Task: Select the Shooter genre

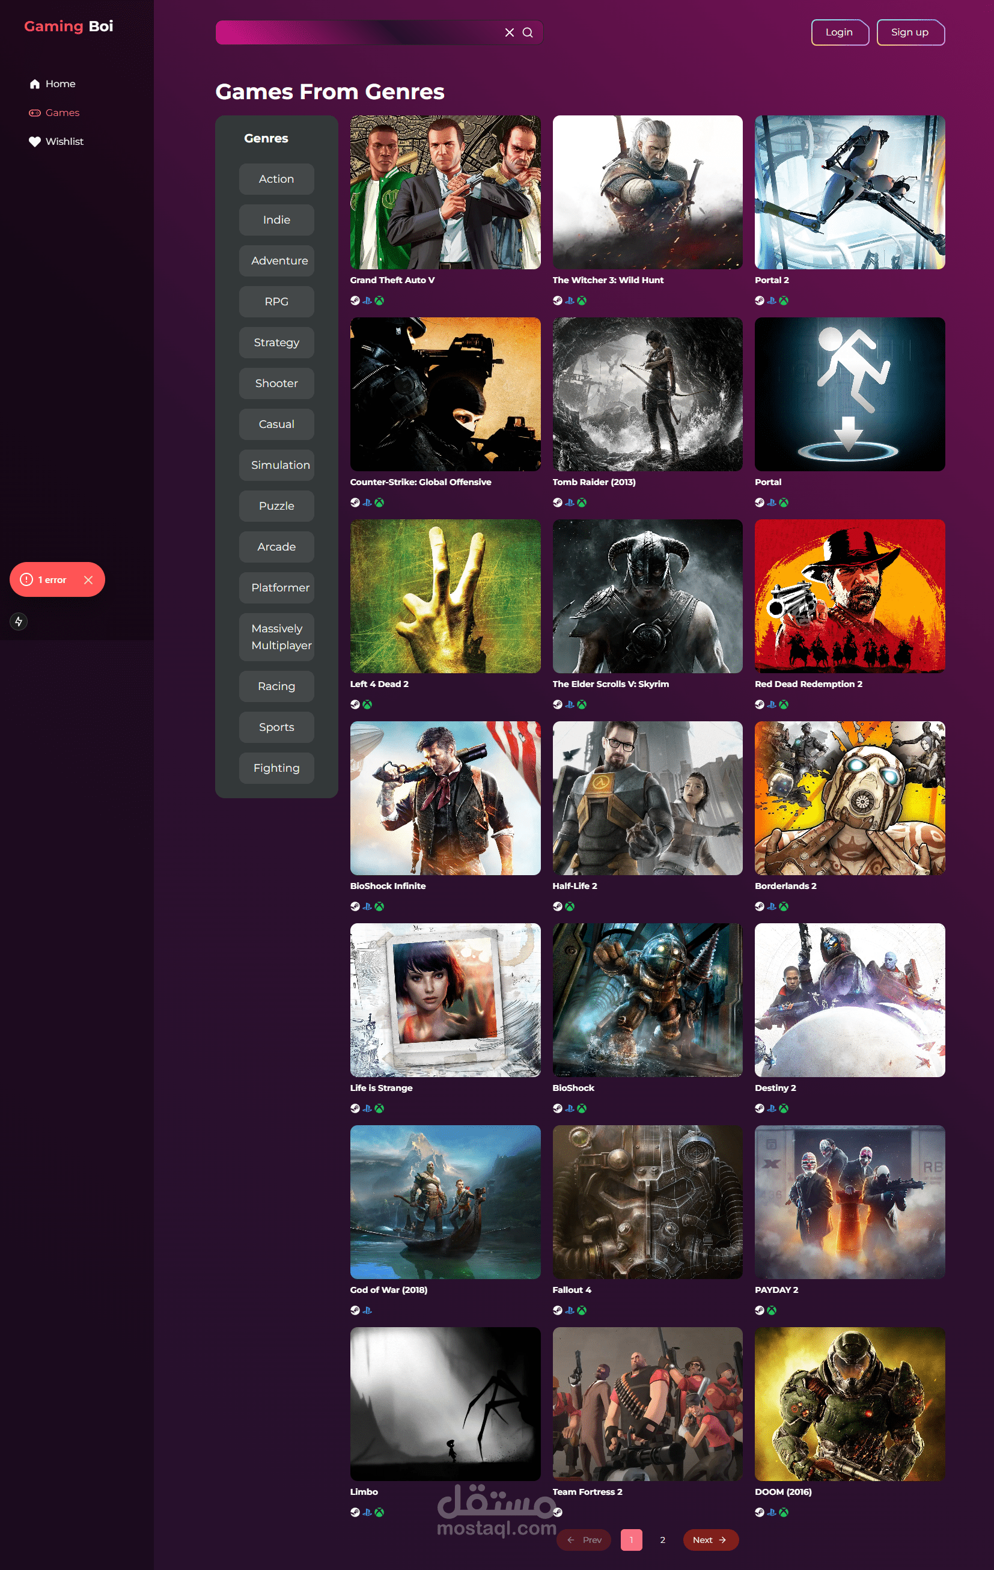Action: coord(276,383)
